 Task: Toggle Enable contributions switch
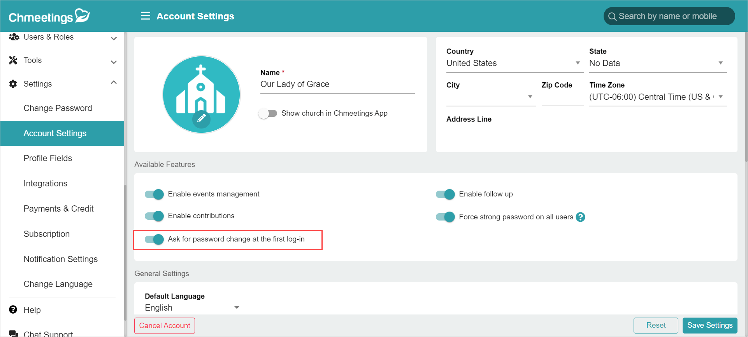[x=154, y=216]
